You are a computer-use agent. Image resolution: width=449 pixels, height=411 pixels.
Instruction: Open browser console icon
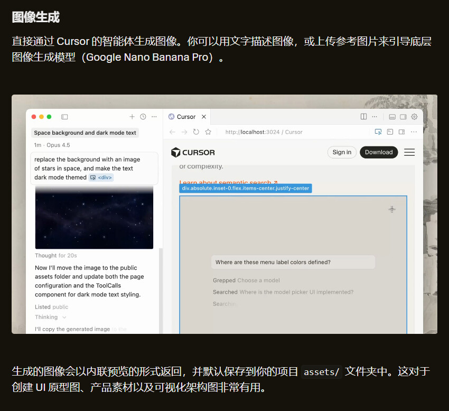(x=390, y=132)
